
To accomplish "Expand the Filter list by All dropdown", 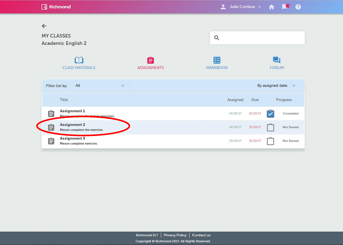I will pyautogui.click(x=100, y=86).
